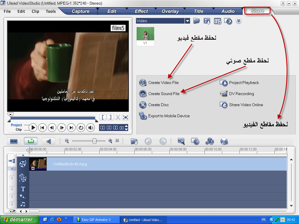Toggle Timeline view mode
This screenshot has height=224, width=299.
31,141
